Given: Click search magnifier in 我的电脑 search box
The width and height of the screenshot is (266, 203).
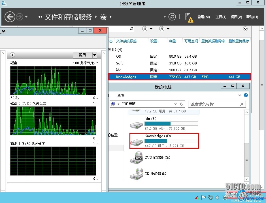Looking at the screenshot, I should [x=241, y=104].
